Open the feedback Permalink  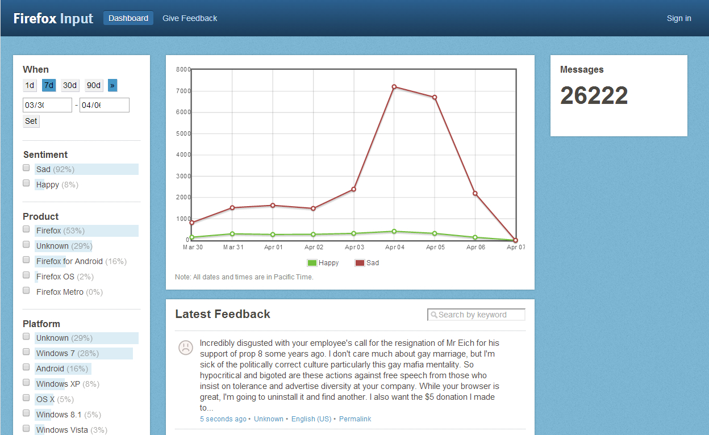[355, 419]
